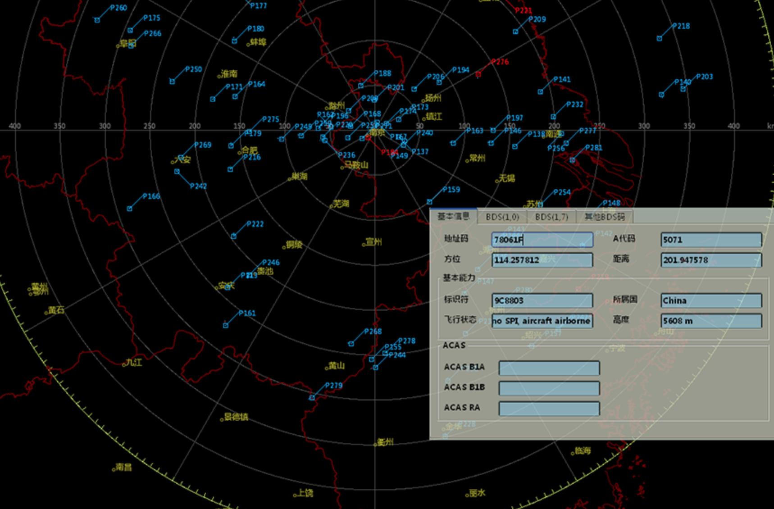Click the empty ACAS B1B field
Viewport: 774px width, 509px height.
click(549, 388)
